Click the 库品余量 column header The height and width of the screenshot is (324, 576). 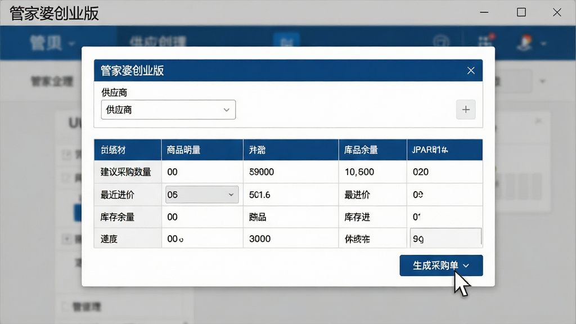372,150
